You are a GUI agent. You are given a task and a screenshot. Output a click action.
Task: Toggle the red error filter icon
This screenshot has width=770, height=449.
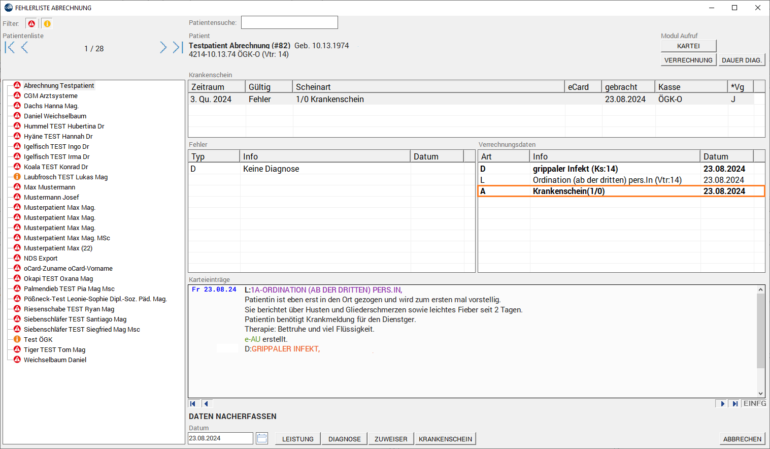pos(31,24)
